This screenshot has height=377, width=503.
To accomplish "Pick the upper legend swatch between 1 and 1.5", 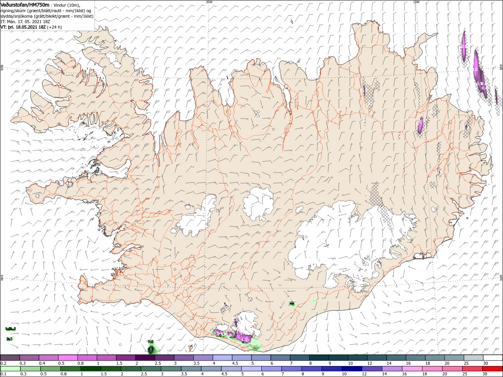I will pos(106,358).
